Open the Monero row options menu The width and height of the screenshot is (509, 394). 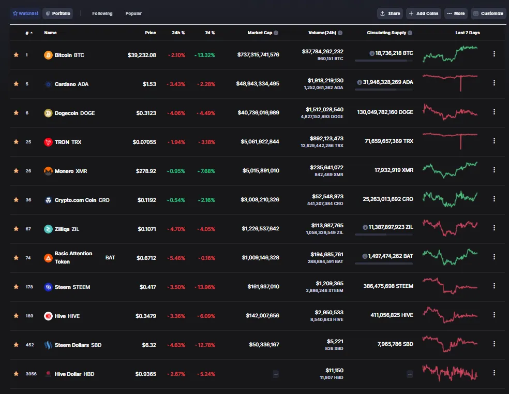[x=494, y=170]
